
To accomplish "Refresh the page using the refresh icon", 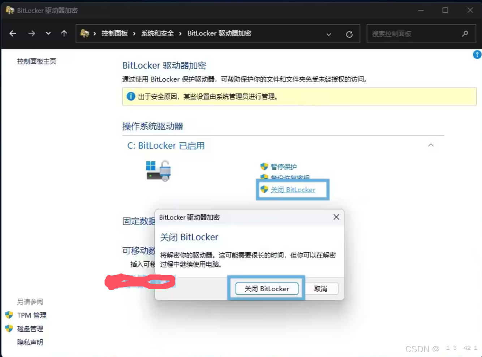I will (x=349, y=34).
